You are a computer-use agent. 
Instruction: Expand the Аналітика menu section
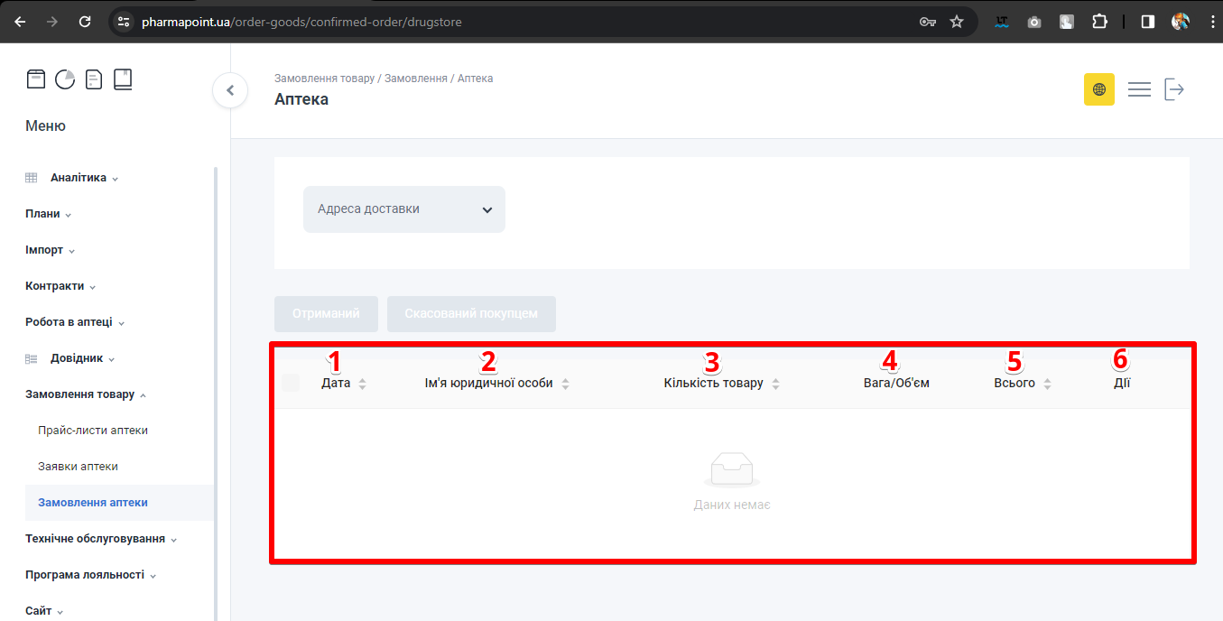pyautogui.click(x=79, y=178)
